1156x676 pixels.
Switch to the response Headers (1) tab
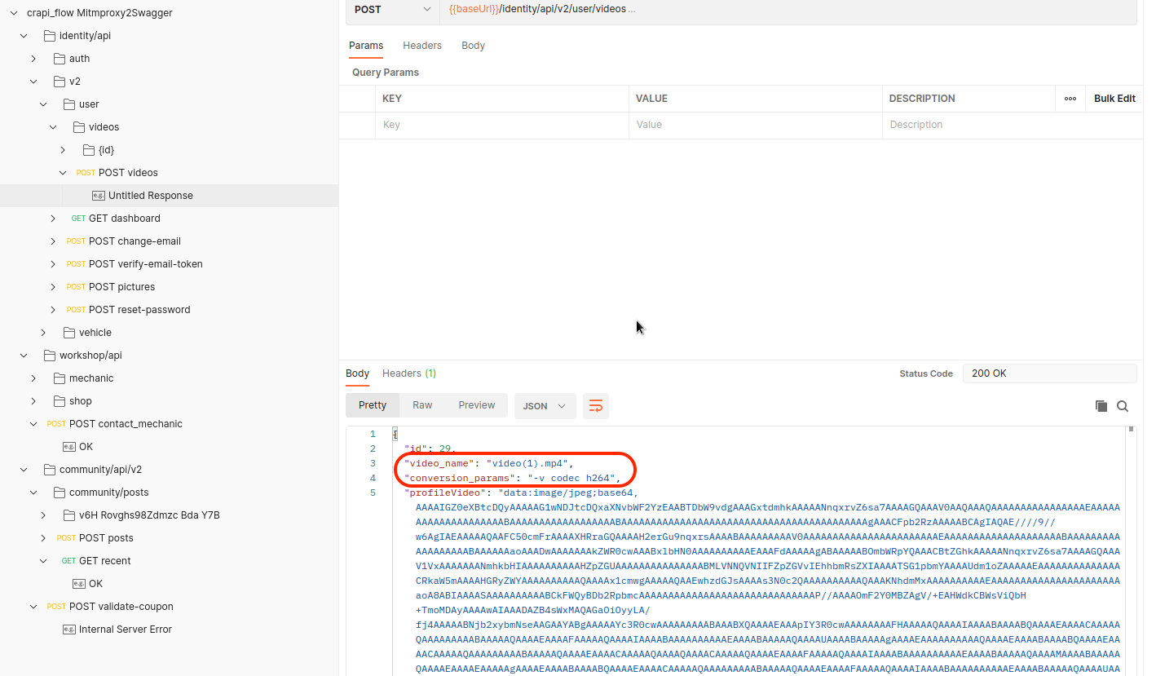(x=409, y=373)
